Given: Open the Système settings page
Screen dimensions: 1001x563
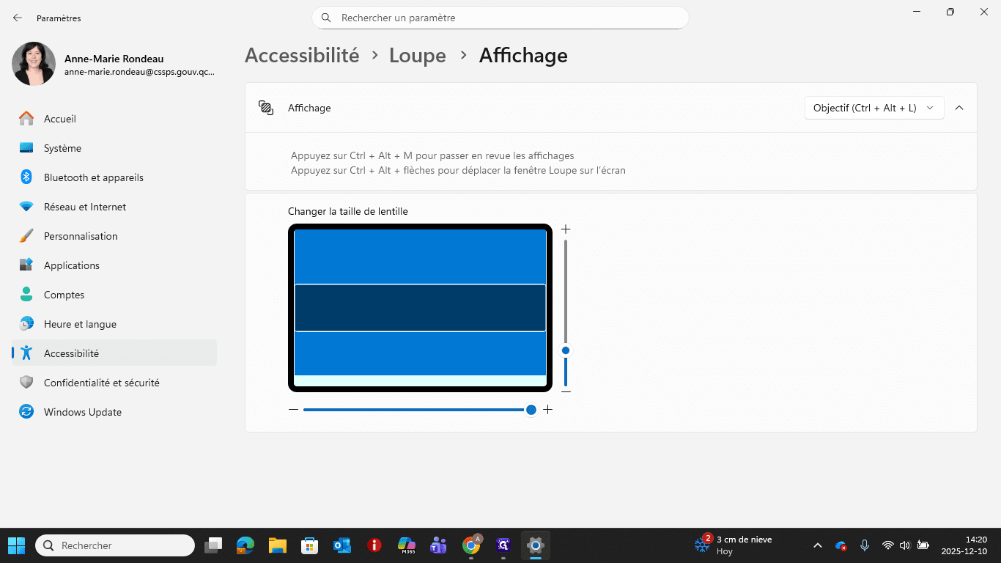Looking at the screenshot, I should point(114,148).
